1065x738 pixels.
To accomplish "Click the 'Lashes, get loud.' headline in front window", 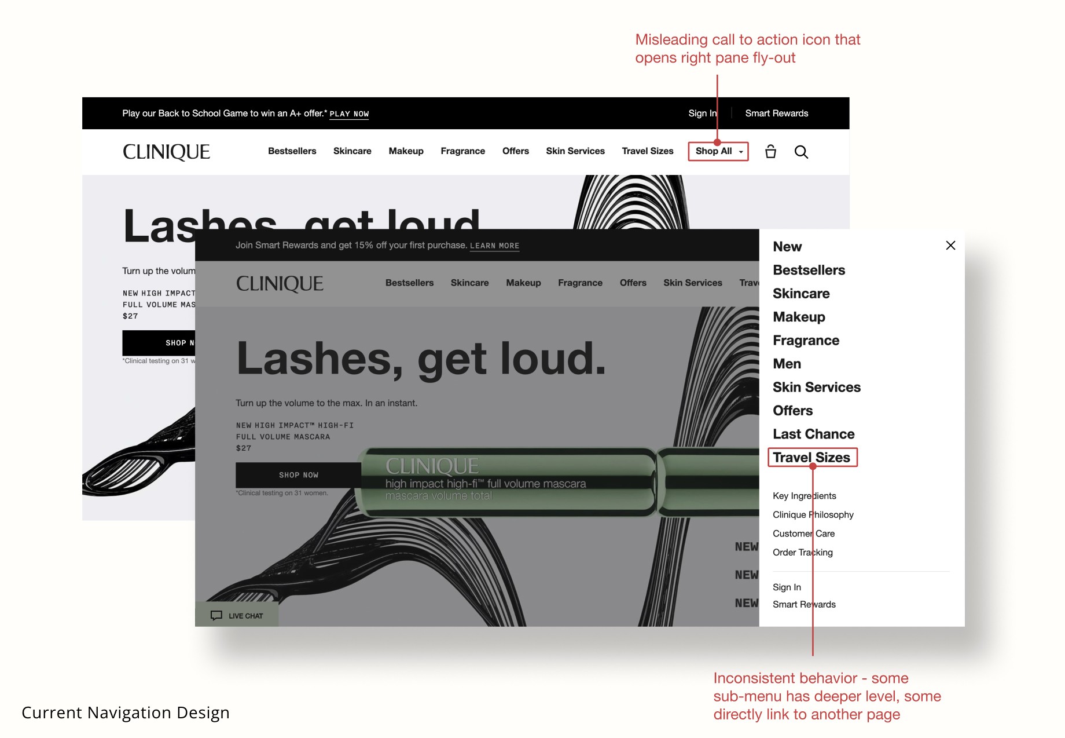I will (421, 359).
